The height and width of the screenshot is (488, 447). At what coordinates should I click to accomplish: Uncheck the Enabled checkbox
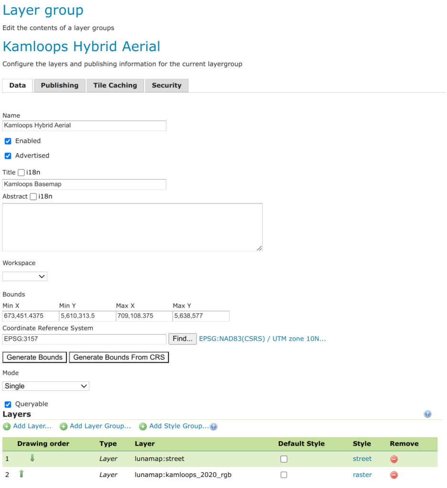8,141
